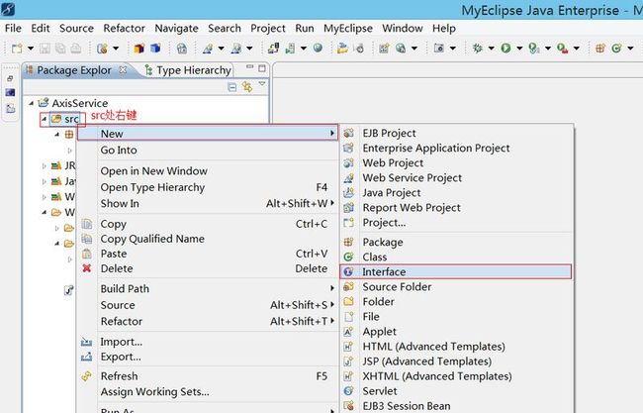This screenshot has height=413, width=643.
Task: Choose Export... from the context menu
Action: pos(208,357)
